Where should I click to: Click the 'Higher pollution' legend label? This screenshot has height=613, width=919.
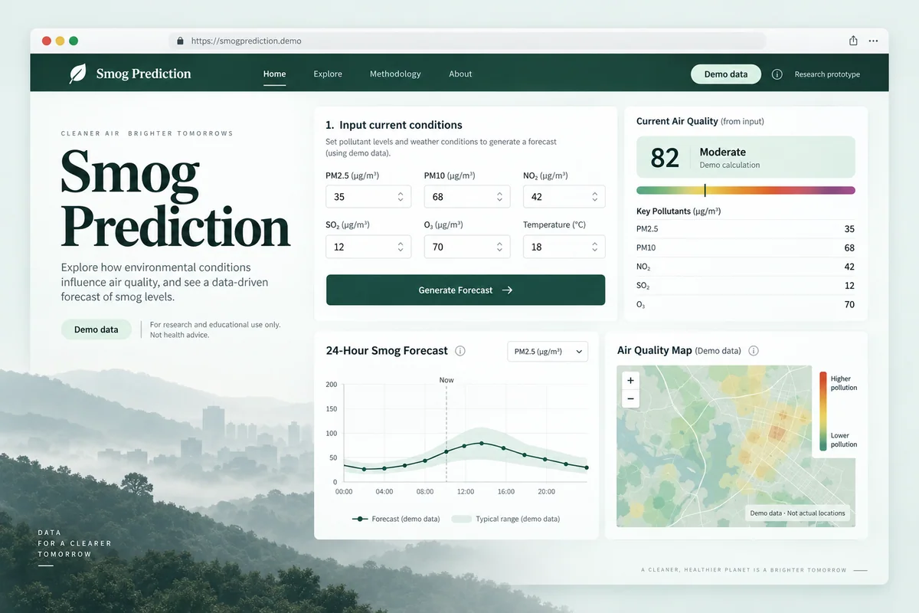coord(843,383)
